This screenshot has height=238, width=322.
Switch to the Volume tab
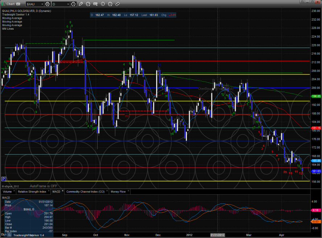coord(7,191)
